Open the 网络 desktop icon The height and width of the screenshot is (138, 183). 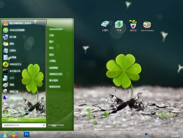pos(119,26)
